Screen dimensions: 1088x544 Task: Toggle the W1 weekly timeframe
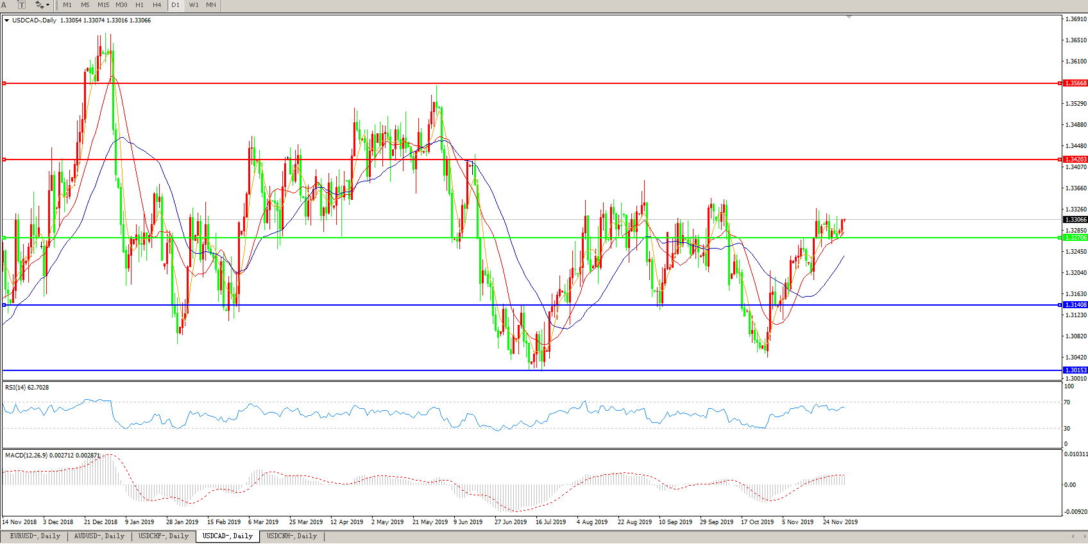point(194,5)
